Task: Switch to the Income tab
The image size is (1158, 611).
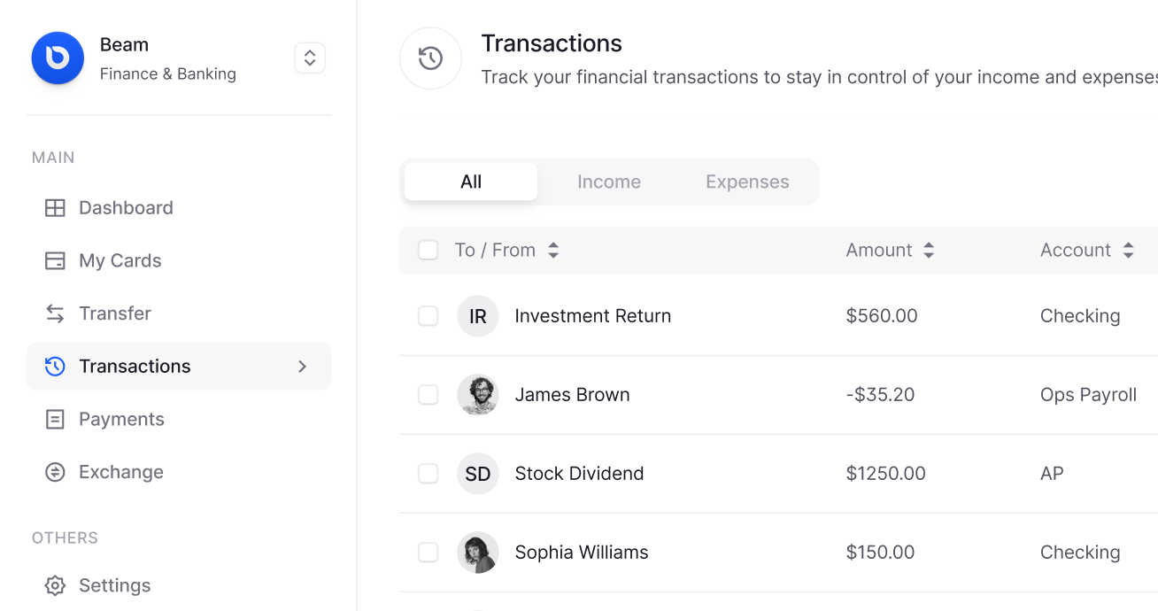Action: pos(609,182)
